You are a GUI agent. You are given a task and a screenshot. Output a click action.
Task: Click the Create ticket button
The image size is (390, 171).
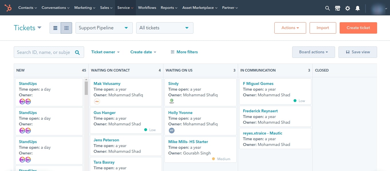pyautogui.click(x=358, y=28)
